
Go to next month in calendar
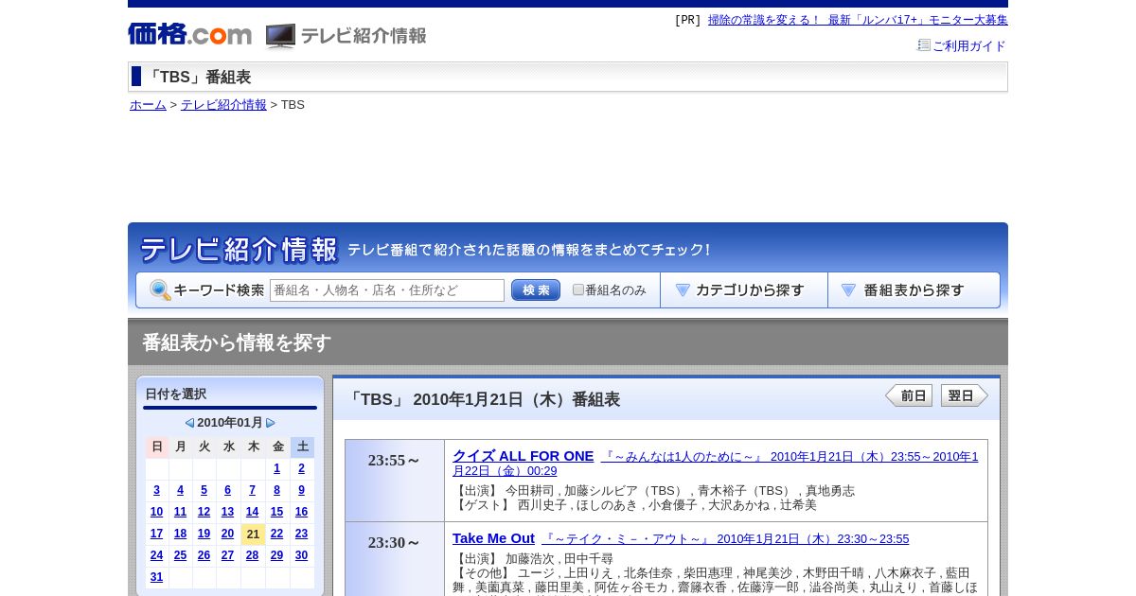click(x=271, y=423)
